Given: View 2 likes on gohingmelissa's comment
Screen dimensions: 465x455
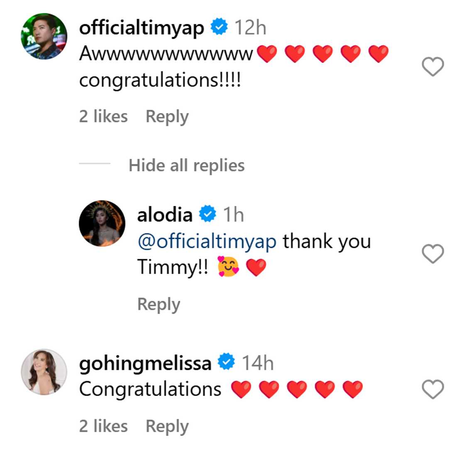Looking at the screenshot, I should coord(103,426).
